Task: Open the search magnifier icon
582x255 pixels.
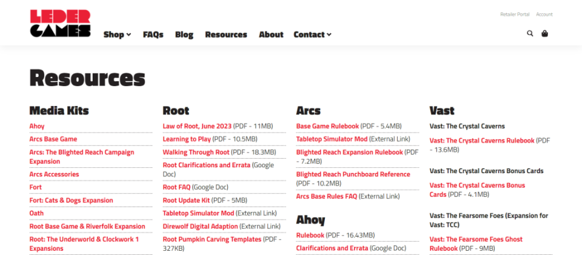Action: click(x=530, y=34)
